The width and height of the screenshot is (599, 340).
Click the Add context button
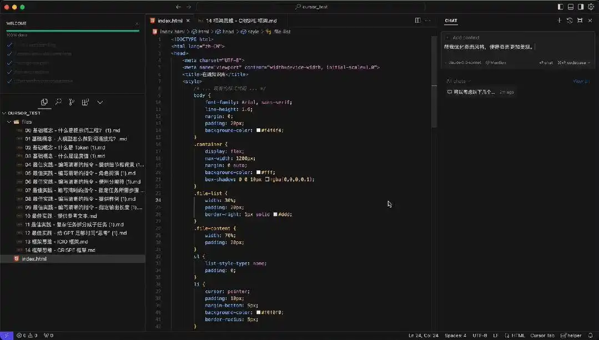[465, 37]
